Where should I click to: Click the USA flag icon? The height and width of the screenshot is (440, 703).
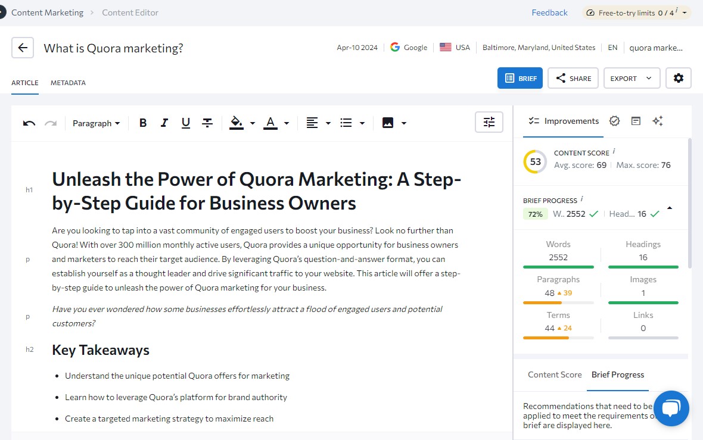(x=445, y=47)
